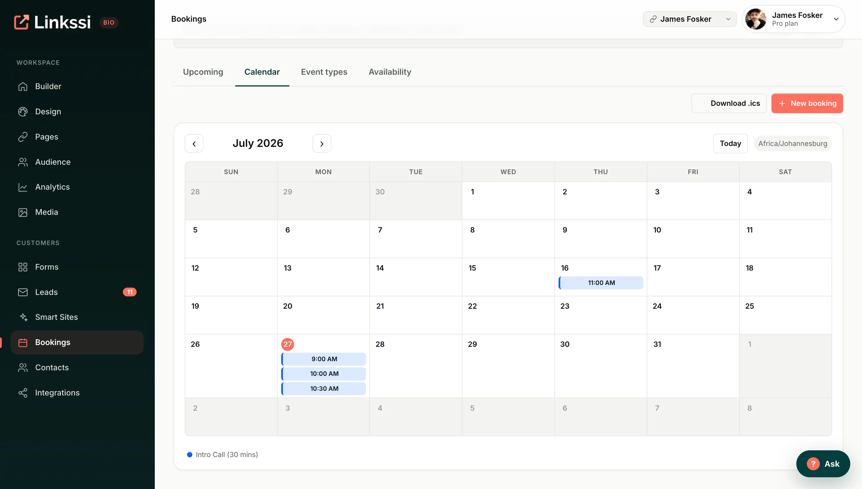Select July 20 in the calendar
862x489 pixels.
click(x=323, y=315)
